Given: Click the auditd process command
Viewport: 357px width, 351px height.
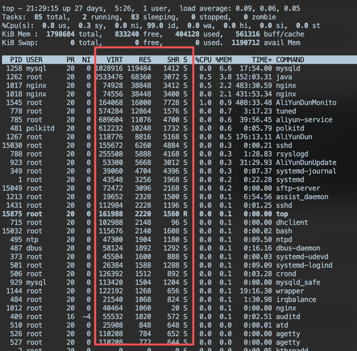Looking at the screenshot, I should (x=288, y=317).
